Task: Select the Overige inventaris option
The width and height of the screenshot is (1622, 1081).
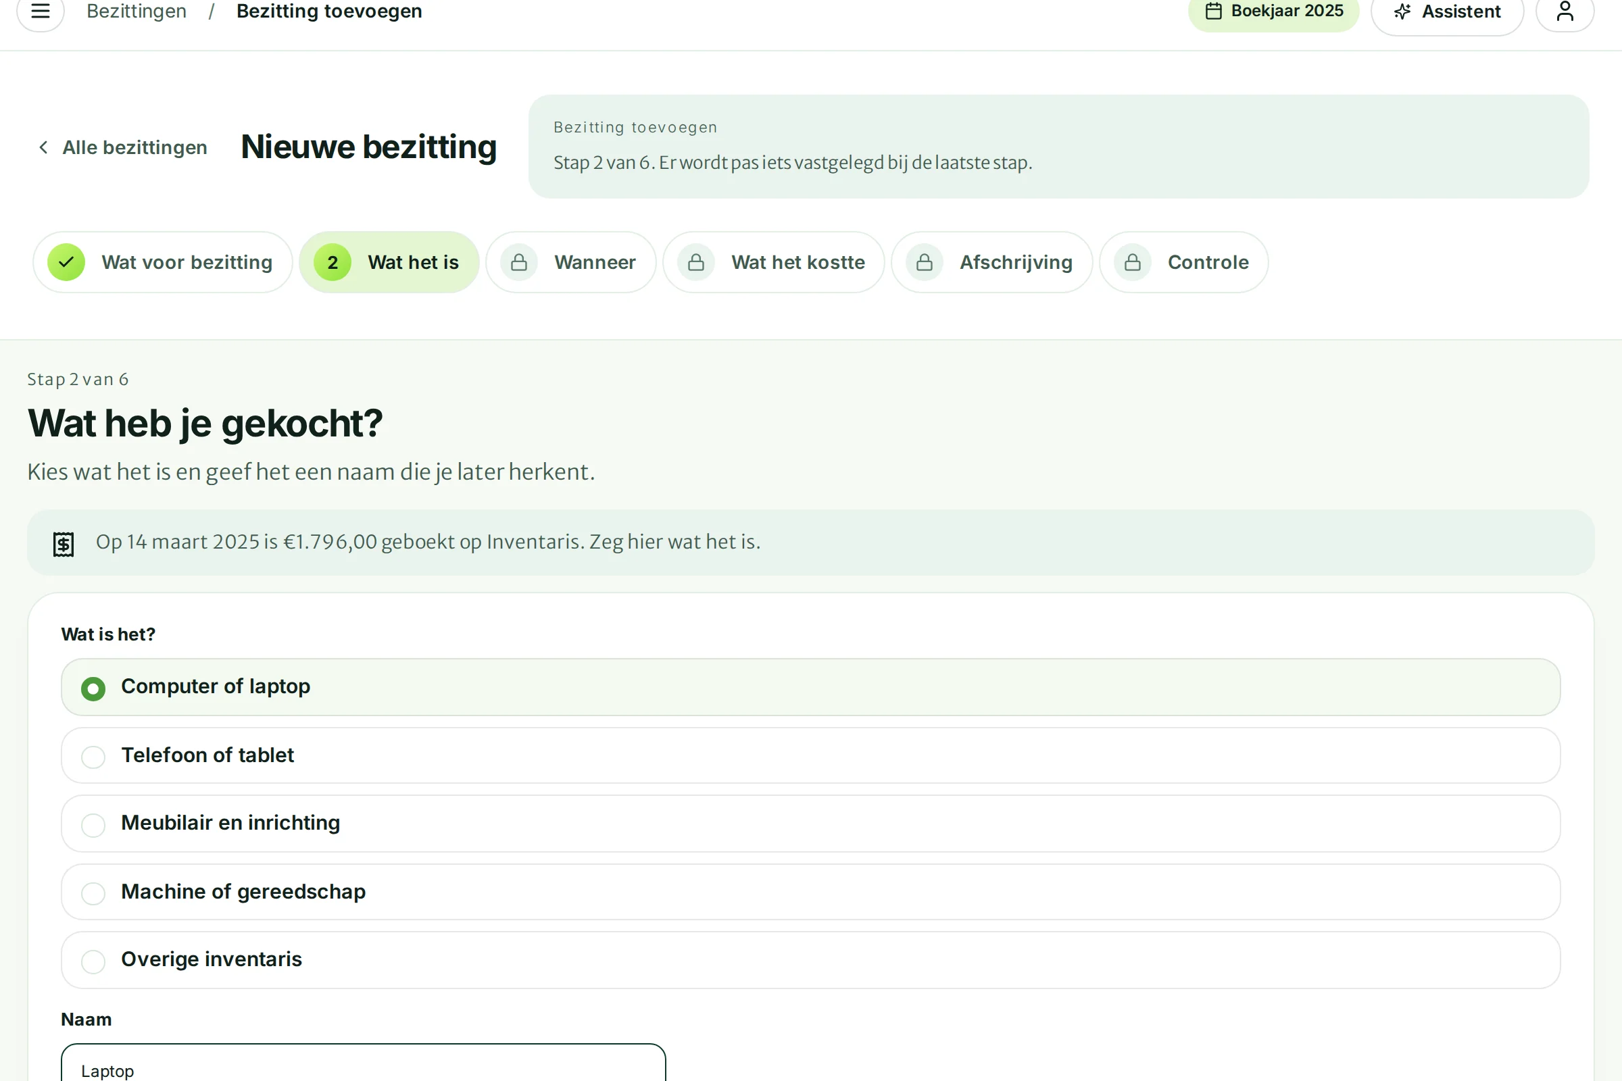Action: (810, 959)
